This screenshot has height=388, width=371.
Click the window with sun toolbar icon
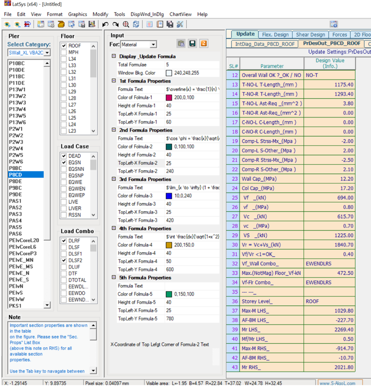(41, 24)
